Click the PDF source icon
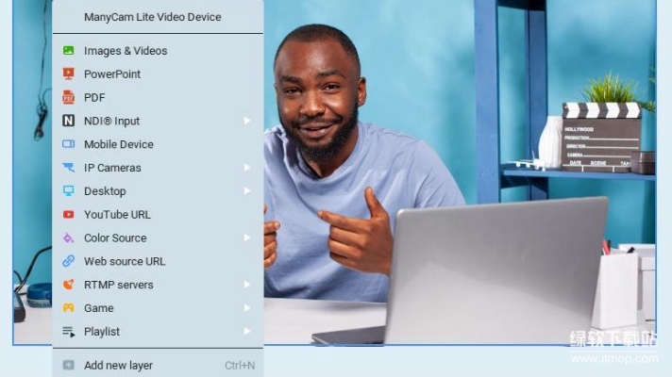The image size is (672, 377). tap(68, 97)
